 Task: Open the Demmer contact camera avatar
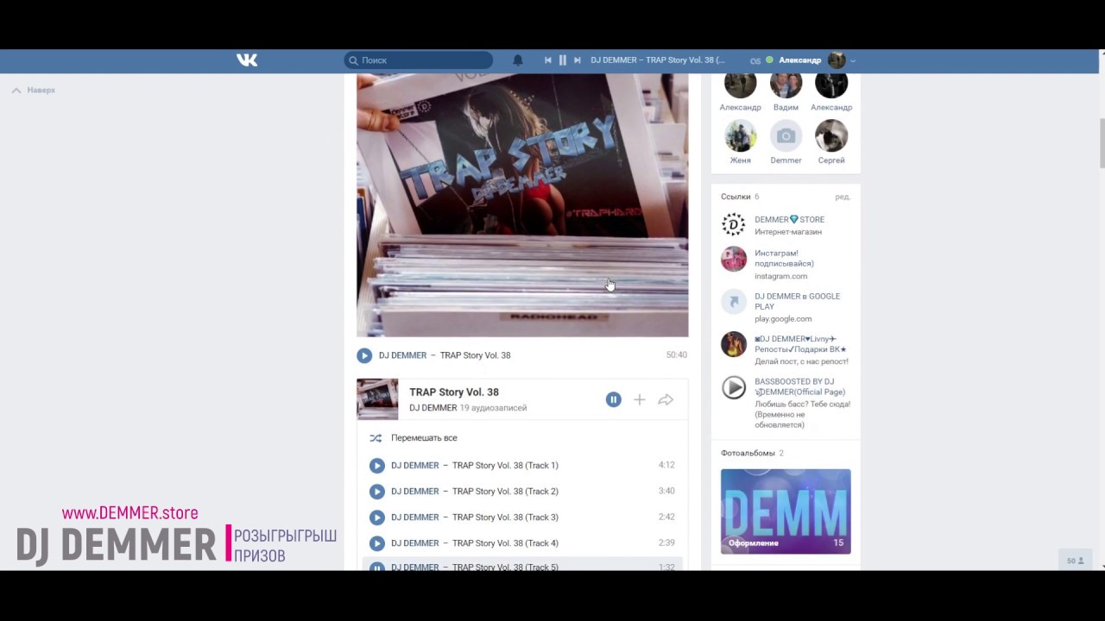[786, 135]
